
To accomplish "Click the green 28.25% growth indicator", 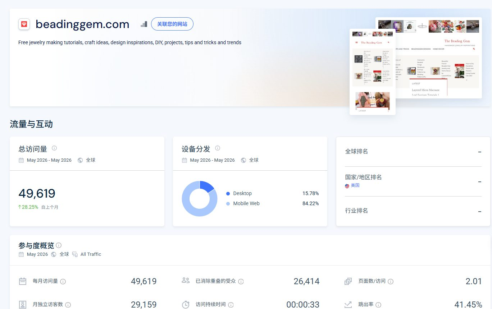I will point(28,207).
